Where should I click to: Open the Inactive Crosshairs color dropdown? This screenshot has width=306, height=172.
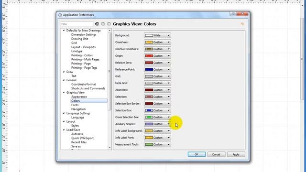coord(157,49)
